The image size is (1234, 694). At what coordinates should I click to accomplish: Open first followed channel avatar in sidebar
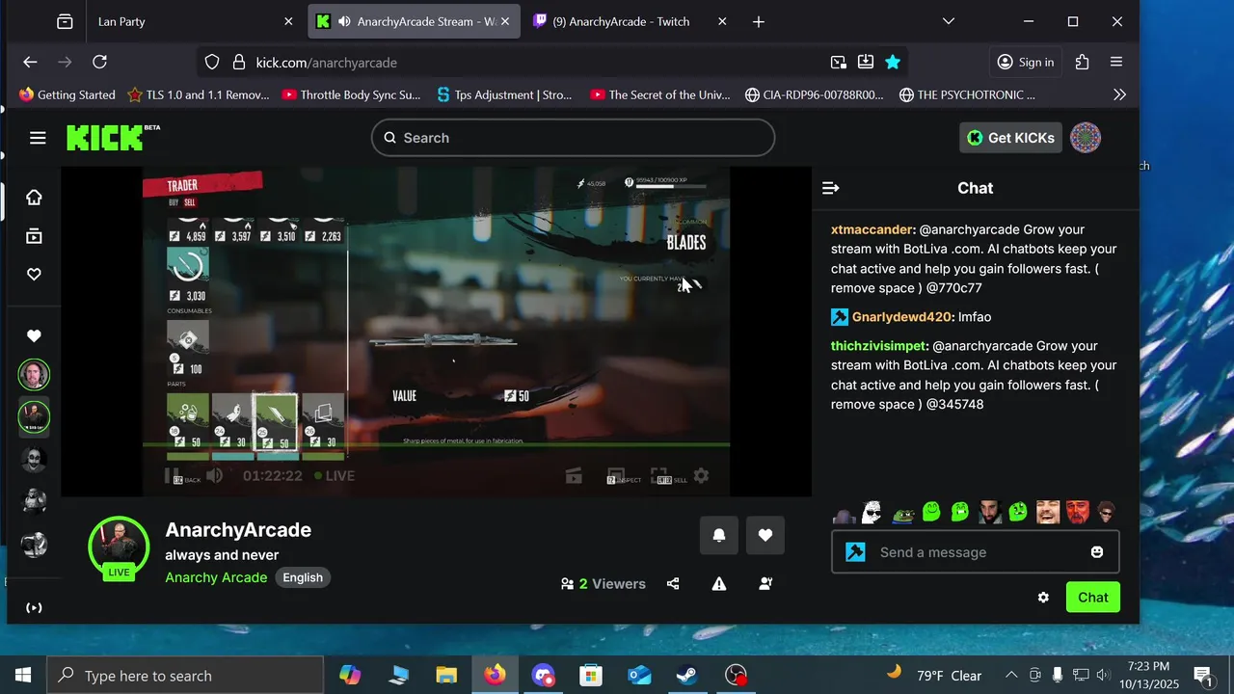pos(34,374)
